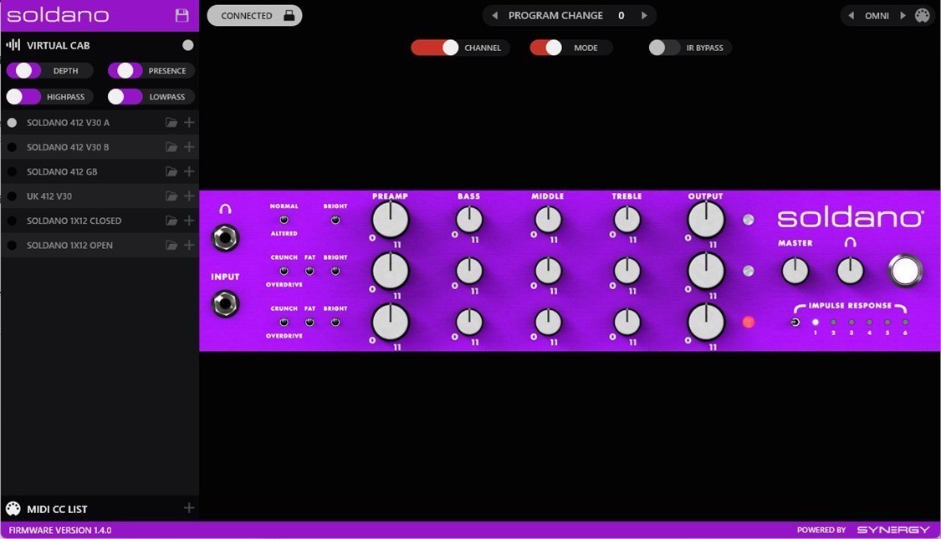Select impulse response slot 3
The width and height of the screenshot is (941, 539).
click(x=852, y=323)
